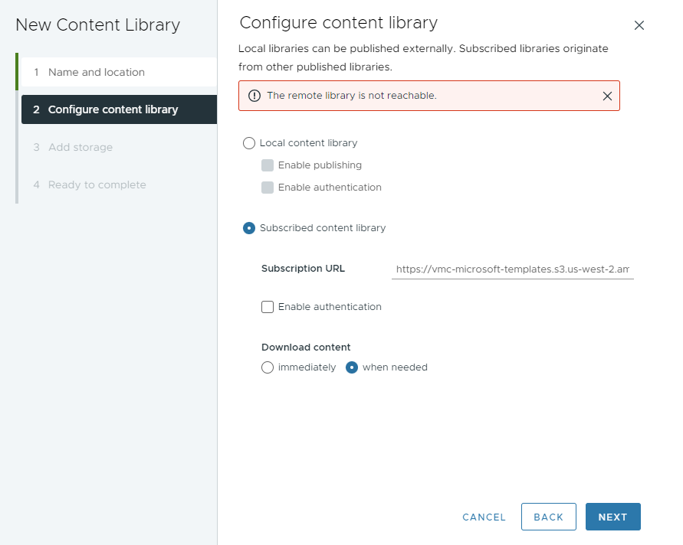Click the error warning icon in alert
The width and height of the screenshot is (683, 545).
coord(254,96)
